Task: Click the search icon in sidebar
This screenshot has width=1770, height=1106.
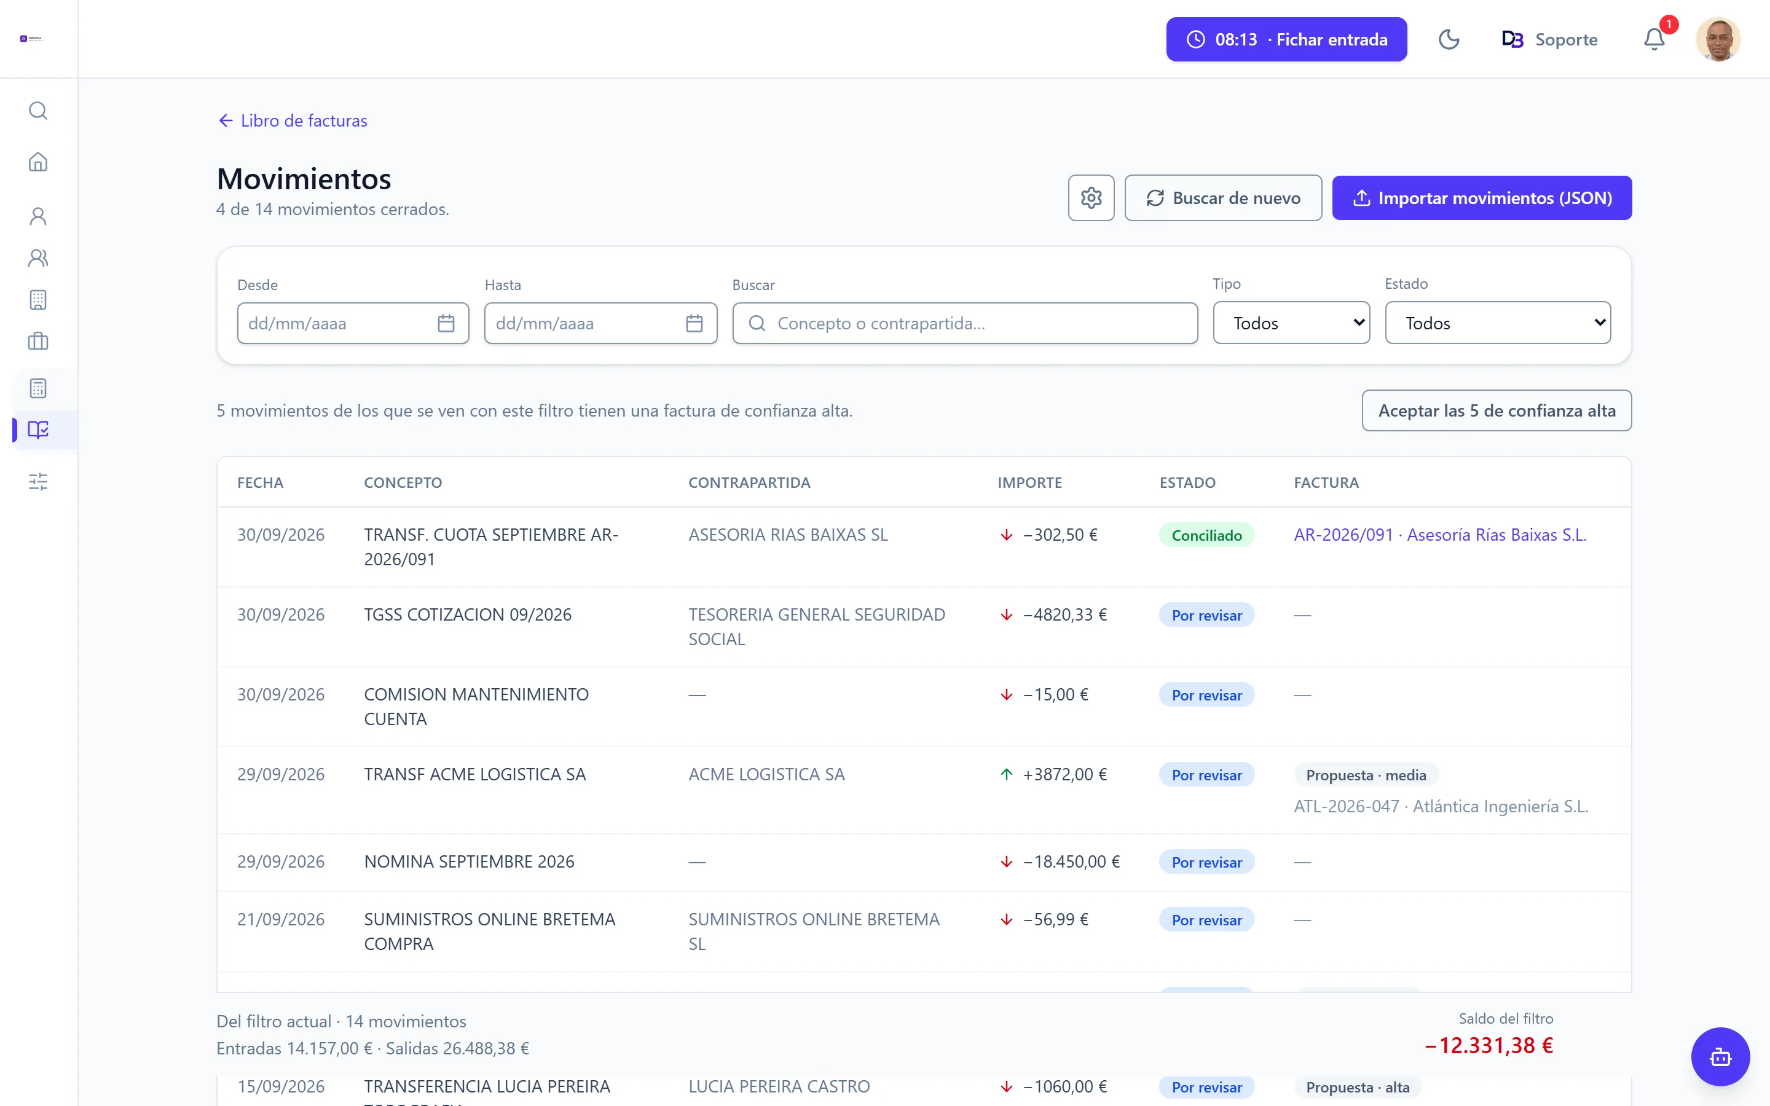Action: [x=38, y=111]
